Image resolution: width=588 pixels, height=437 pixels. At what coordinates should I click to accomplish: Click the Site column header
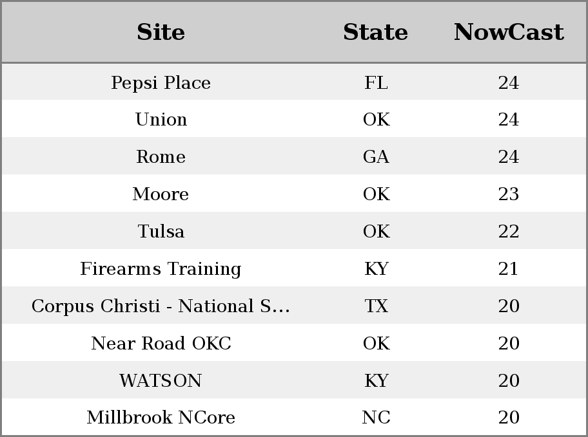coord(161,32)
